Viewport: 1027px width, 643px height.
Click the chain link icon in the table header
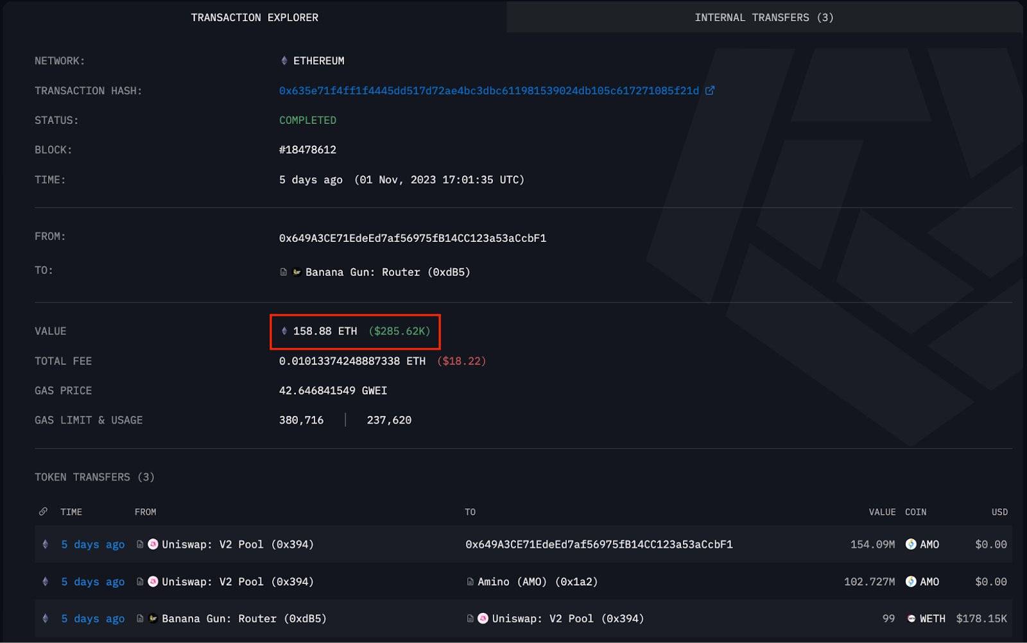43,511
